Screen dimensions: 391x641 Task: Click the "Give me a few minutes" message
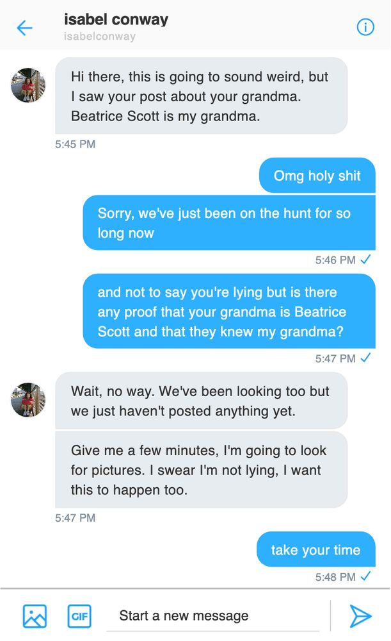point(201,469)
